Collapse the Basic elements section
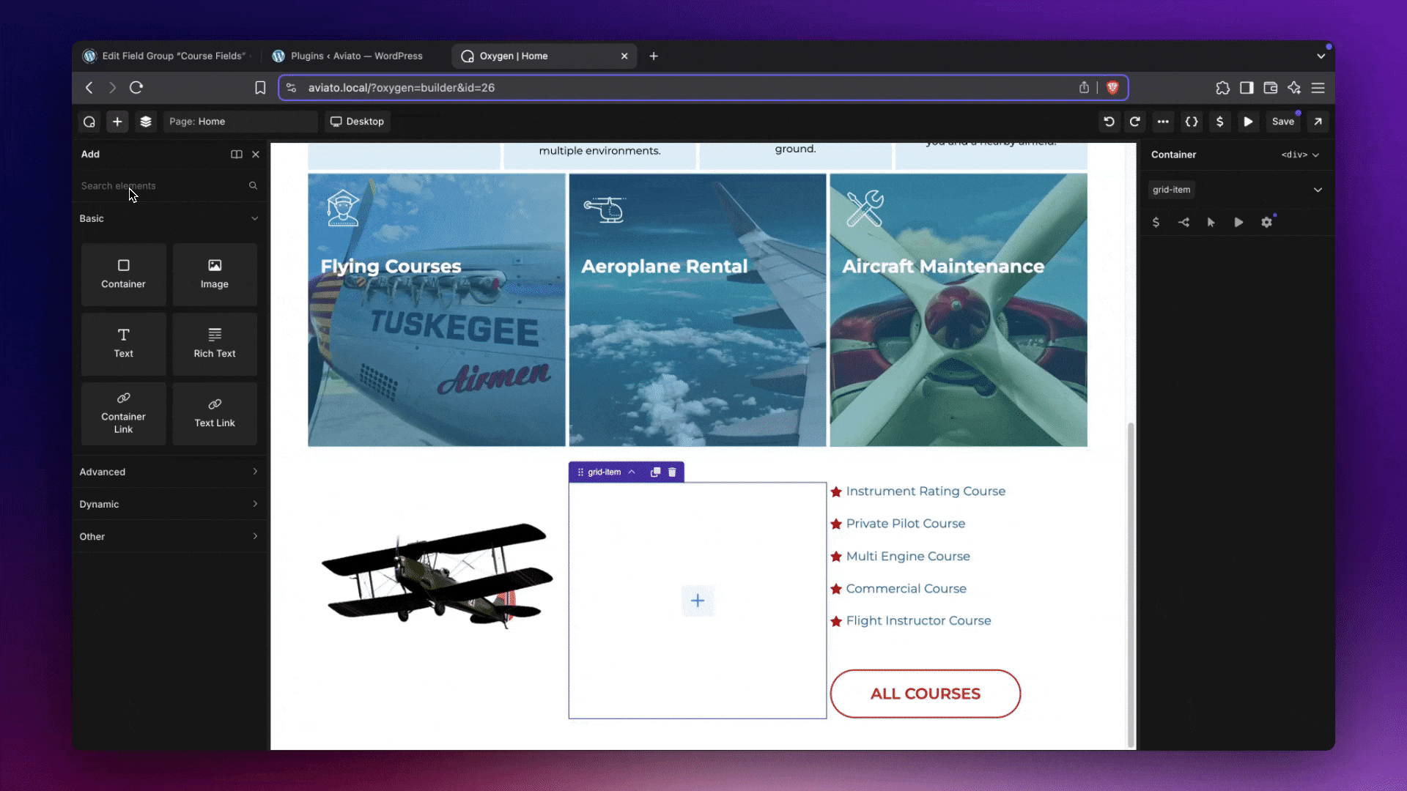 (169, 218)
